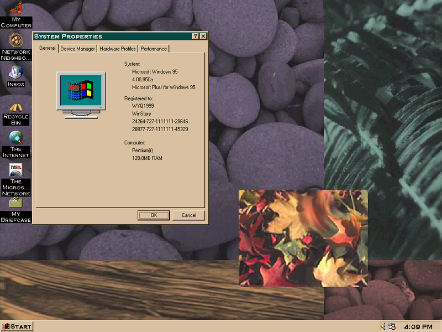Open the Performance tab
The image size is (442, 332).
(154, 49)
